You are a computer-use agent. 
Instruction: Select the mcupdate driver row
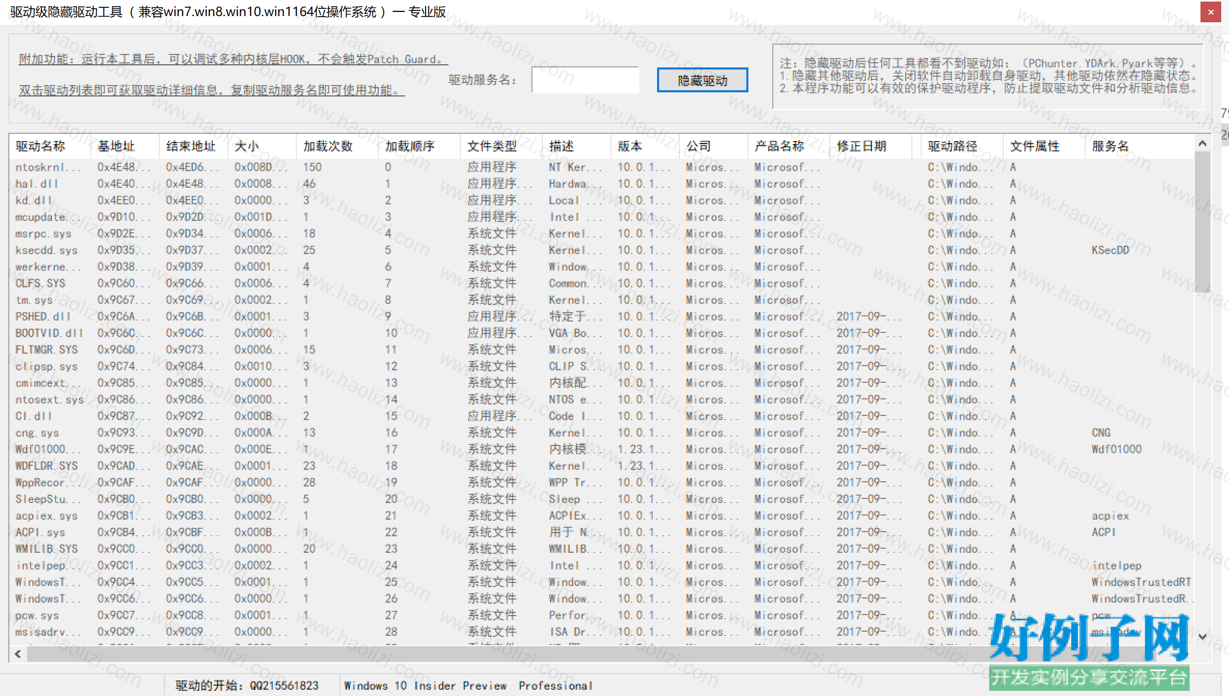point(602,217)
